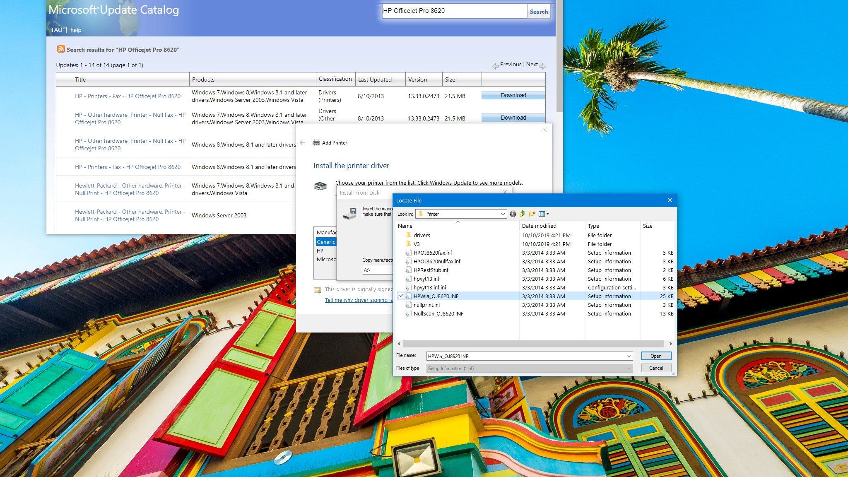Sort catalog results by Last Updated column
The width and height of the screenshot is (848, 477).
(375, 79)
